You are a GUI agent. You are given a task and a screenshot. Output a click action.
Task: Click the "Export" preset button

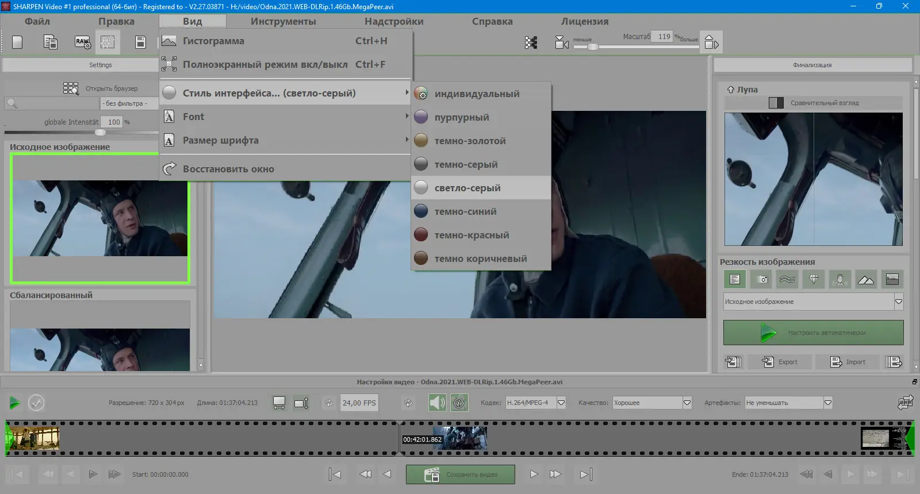(780, 362)
